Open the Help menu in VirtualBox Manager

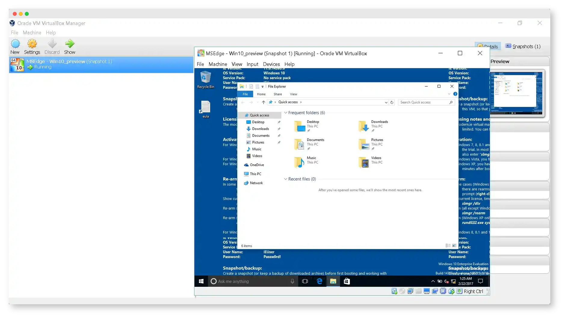(51, 33)
